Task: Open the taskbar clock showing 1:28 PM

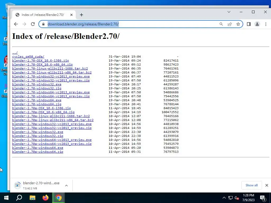Action: coord(248,198)
